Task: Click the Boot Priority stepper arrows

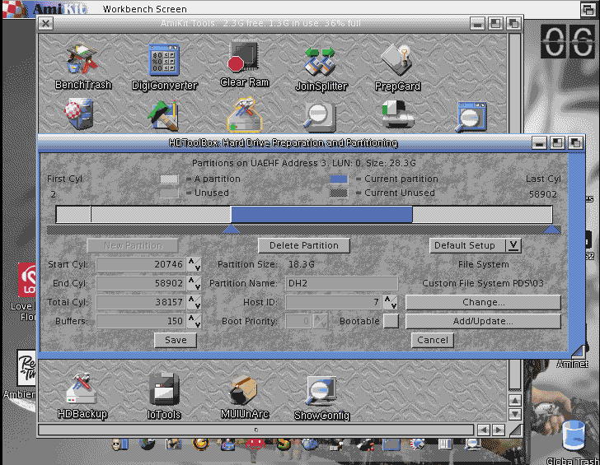Action: click(x=321, y=321)
